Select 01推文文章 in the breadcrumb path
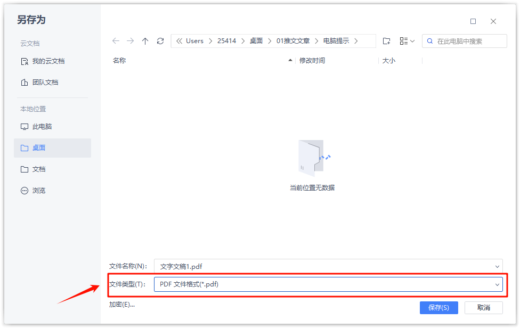520x328 pixels. point(293,41)
